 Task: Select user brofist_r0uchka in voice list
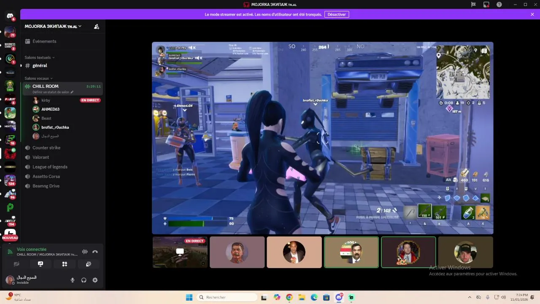click(55, 128)
